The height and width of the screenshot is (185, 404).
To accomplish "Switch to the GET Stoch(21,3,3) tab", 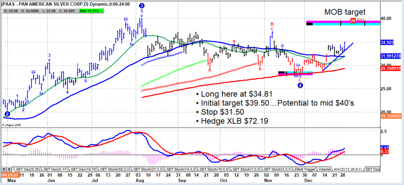I will click(148, 169).
